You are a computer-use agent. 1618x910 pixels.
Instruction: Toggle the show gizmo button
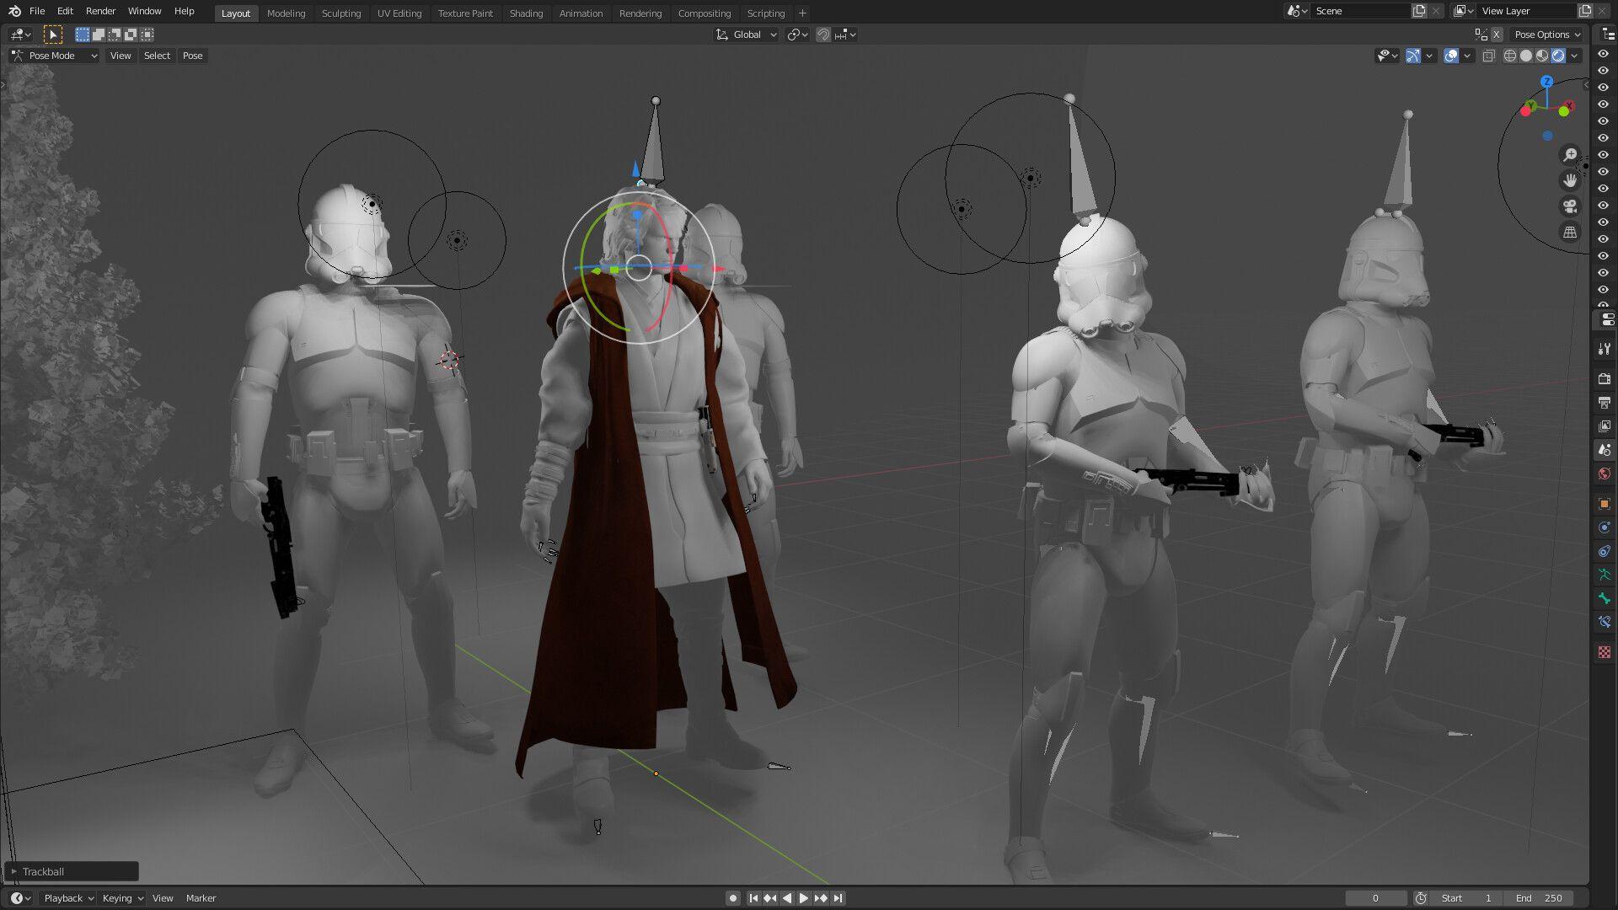click(x=1413, y=56)
